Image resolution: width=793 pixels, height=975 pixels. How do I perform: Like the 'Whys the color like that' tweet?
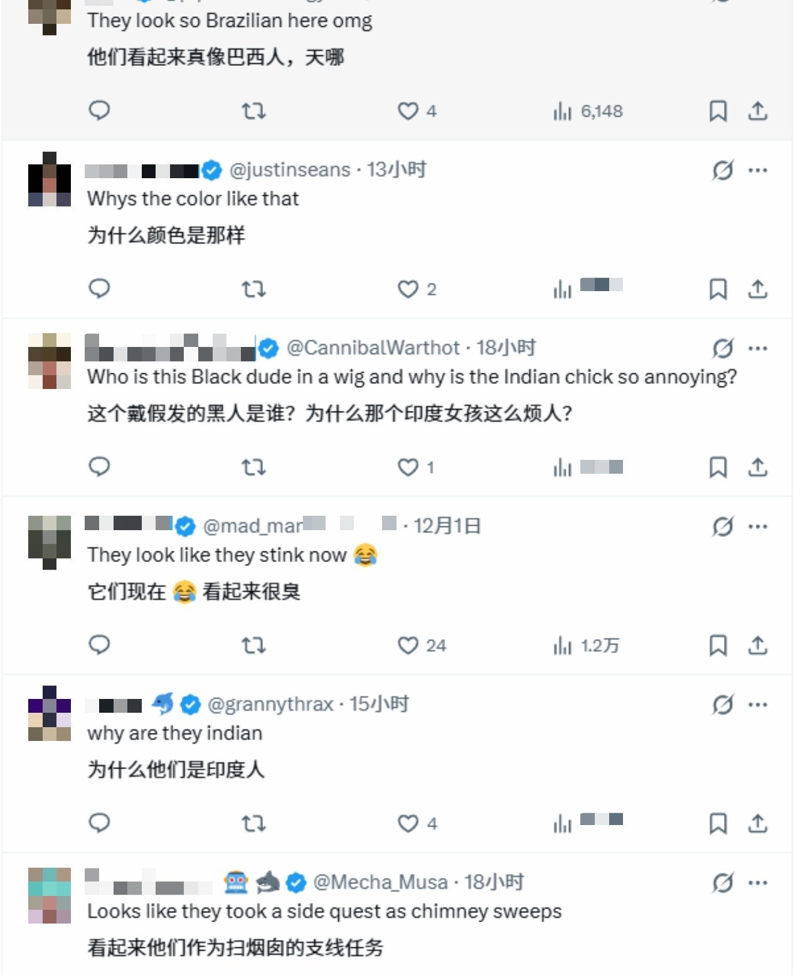pos(408,289)
